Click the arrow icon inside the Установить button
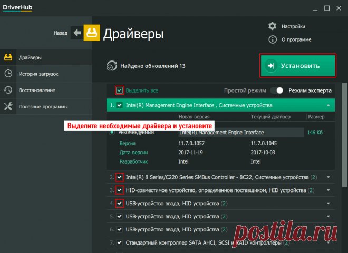Screen dimensions: 348x253 click(271, 66)
